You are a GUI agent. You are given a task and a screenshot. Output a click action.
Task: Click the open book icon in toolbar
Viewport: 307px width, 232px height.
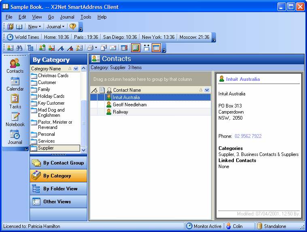19,26
